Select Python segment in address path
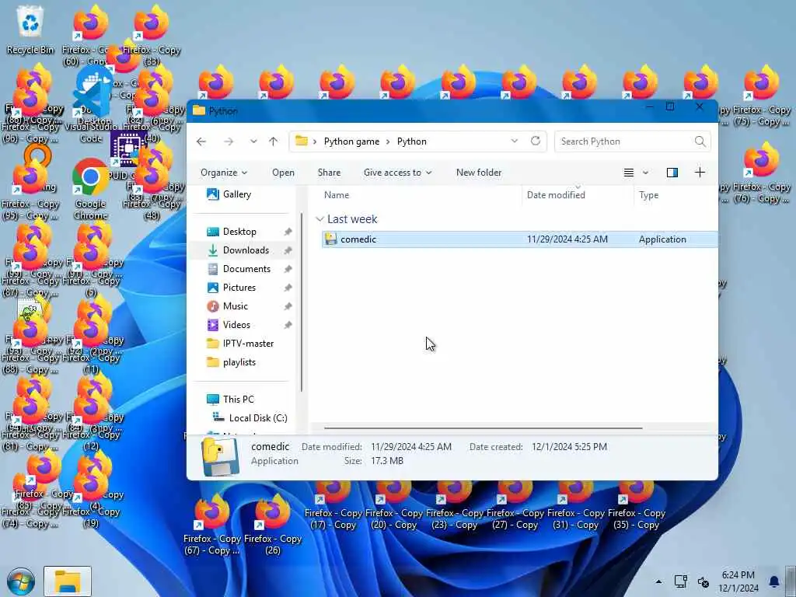 (412, 141)
